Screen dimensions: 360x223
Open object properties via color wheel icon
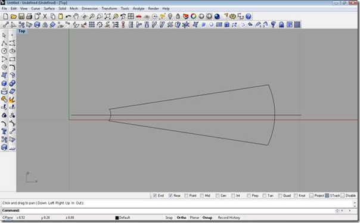click(x=194, y=16)
